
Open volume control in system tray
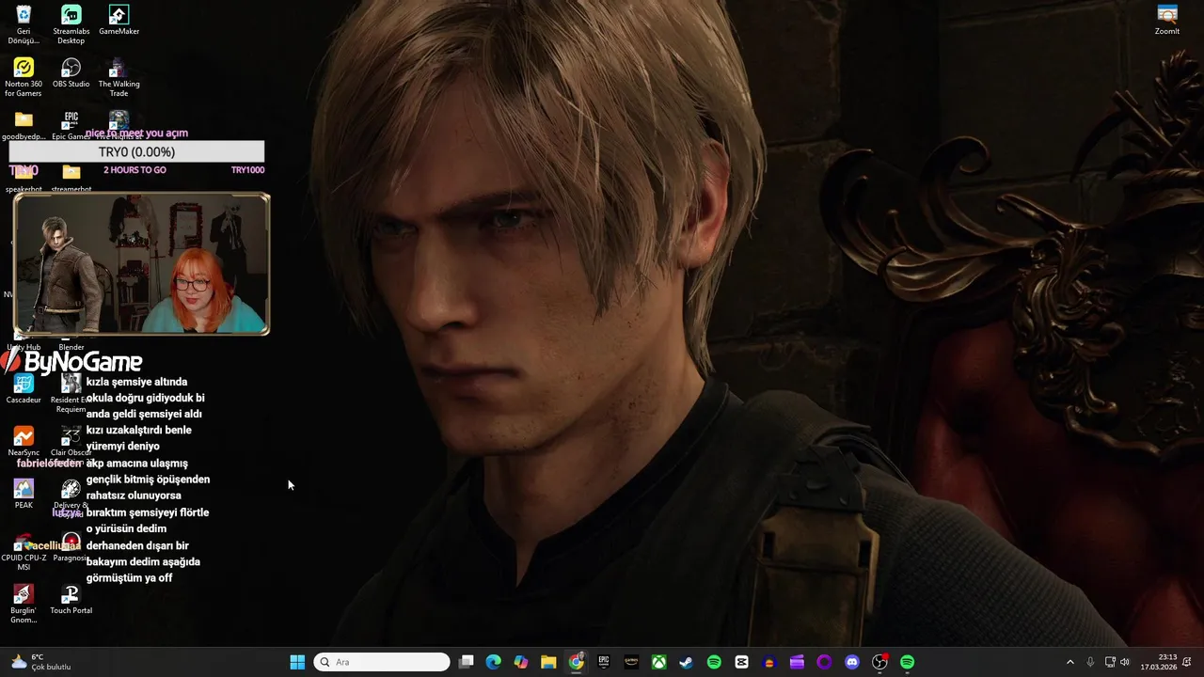pos(1125,662)
